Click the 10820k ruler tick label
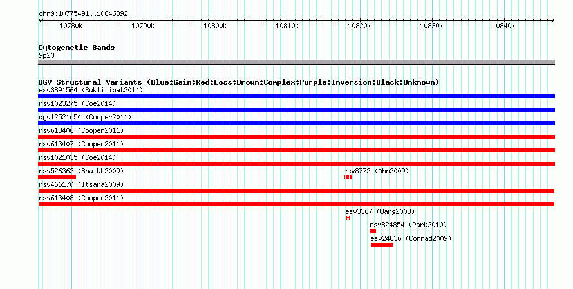This screenshot has height=289, width=573. point(359,26)
